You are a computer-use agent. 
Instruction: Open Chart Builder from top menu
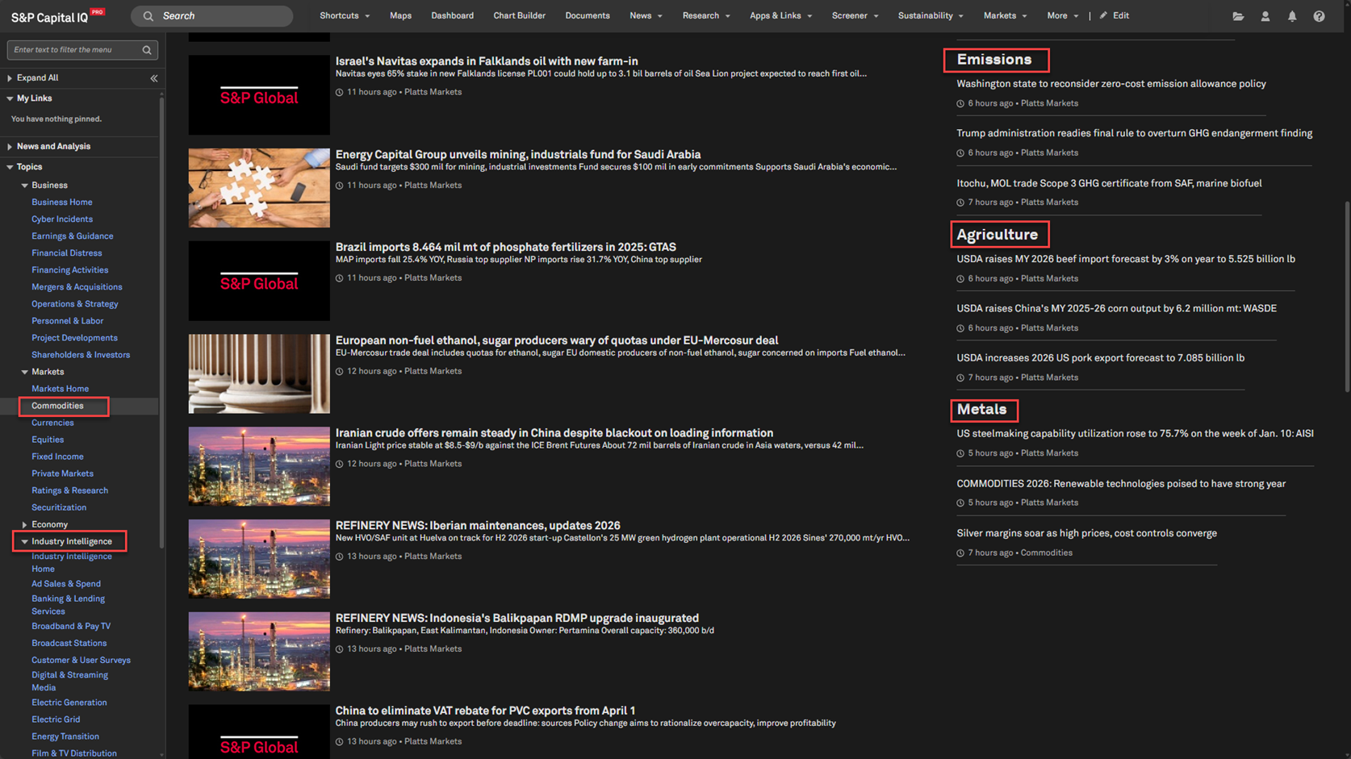click(x=519, y=15)
